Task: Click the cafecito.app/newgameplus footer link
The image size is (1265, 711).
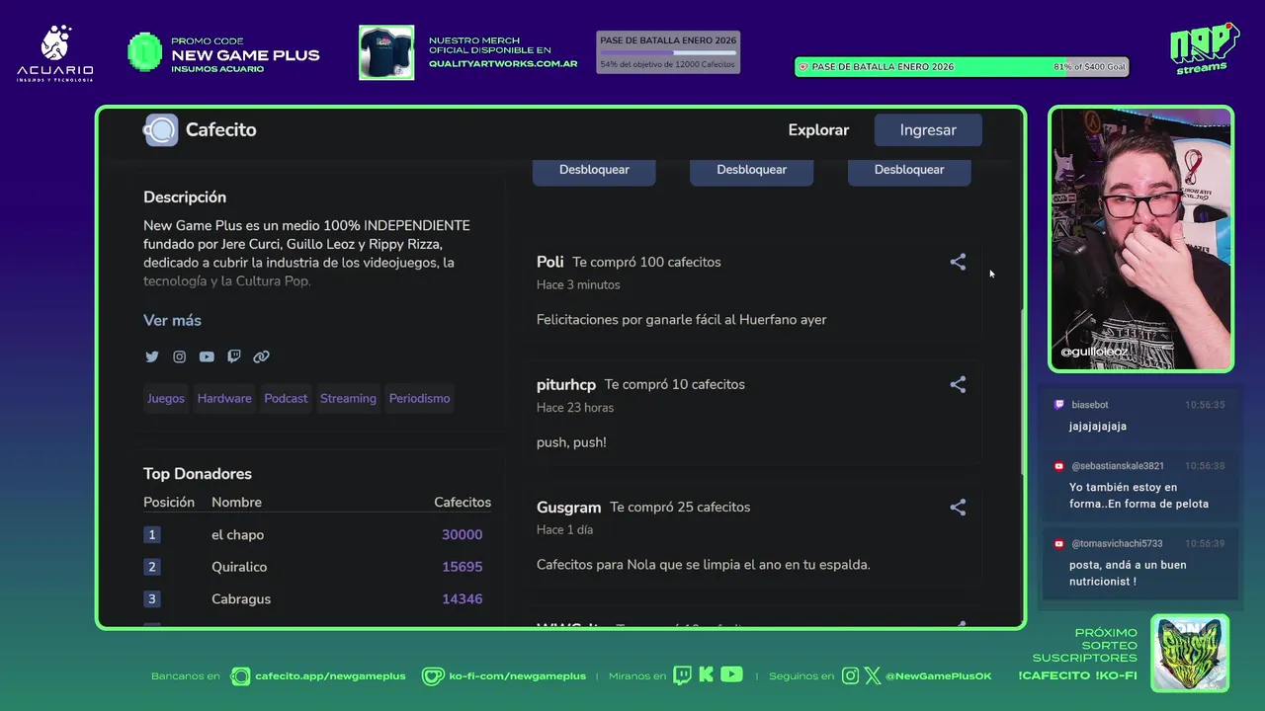Action: [330, 676]
